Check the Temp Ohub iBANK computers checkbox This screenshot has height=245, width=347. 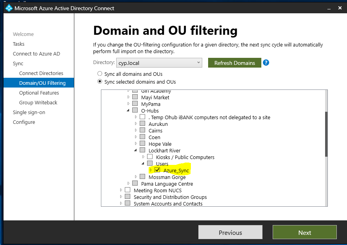click(142, 117)
